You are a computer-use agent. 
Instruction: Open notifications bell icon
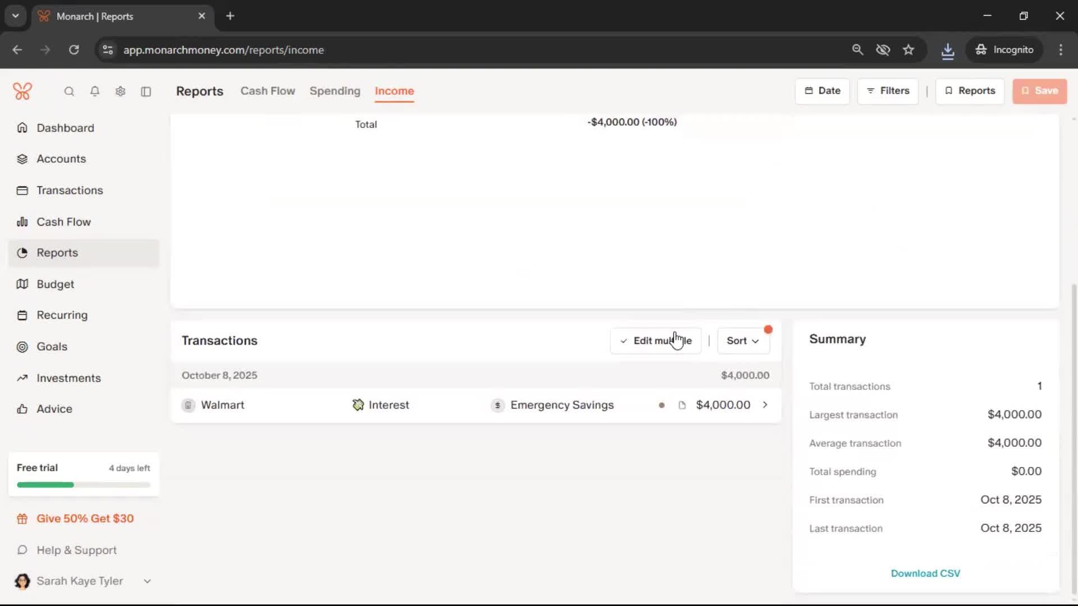tap(95, 91)
